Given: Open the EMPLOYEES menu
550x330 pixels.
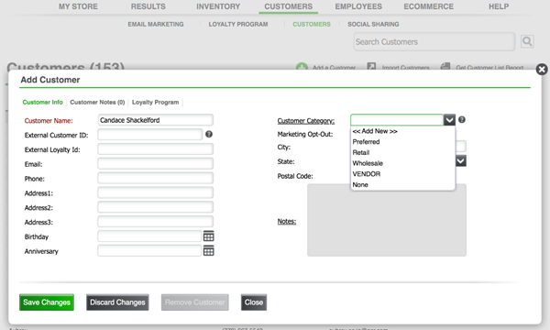Looking at the screenshot, I should point(358,6).
